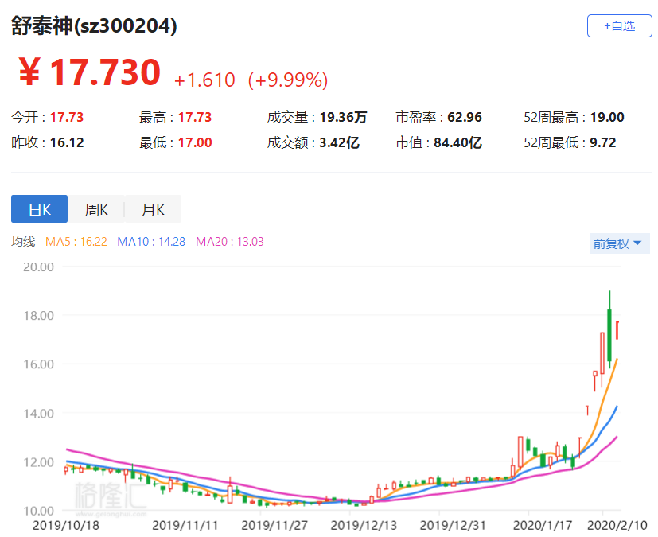Select the 市盈率 value 62.96
The width and height of the screenshot is (658, 537).
pos(465,117)
